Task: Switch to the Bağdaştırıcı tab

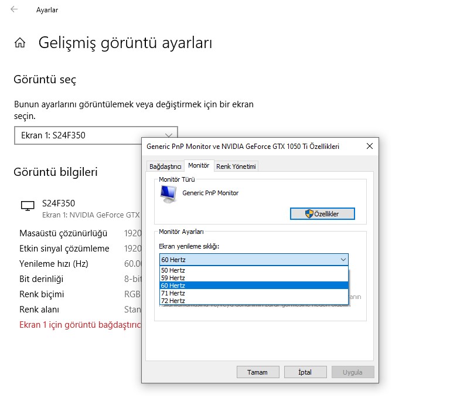Action: (165, 166)
